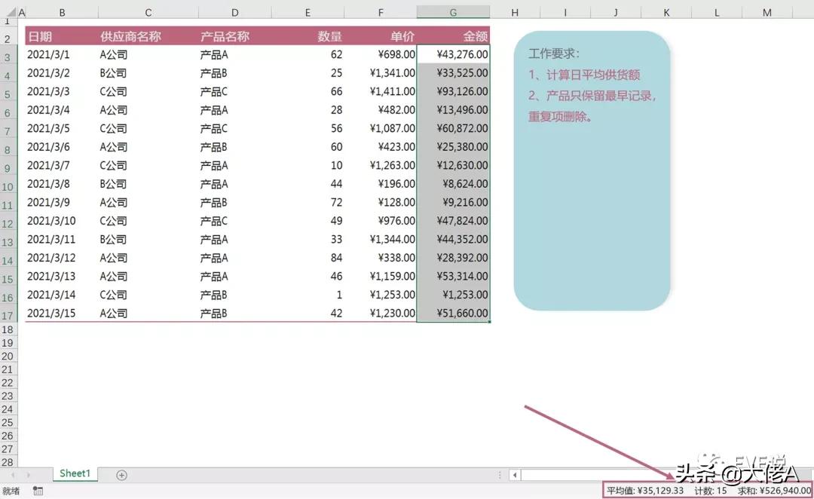Select product cell 产品C in the 2021/3/3 row
Viewport: 814px width, 499px height.
pos(235,91)
